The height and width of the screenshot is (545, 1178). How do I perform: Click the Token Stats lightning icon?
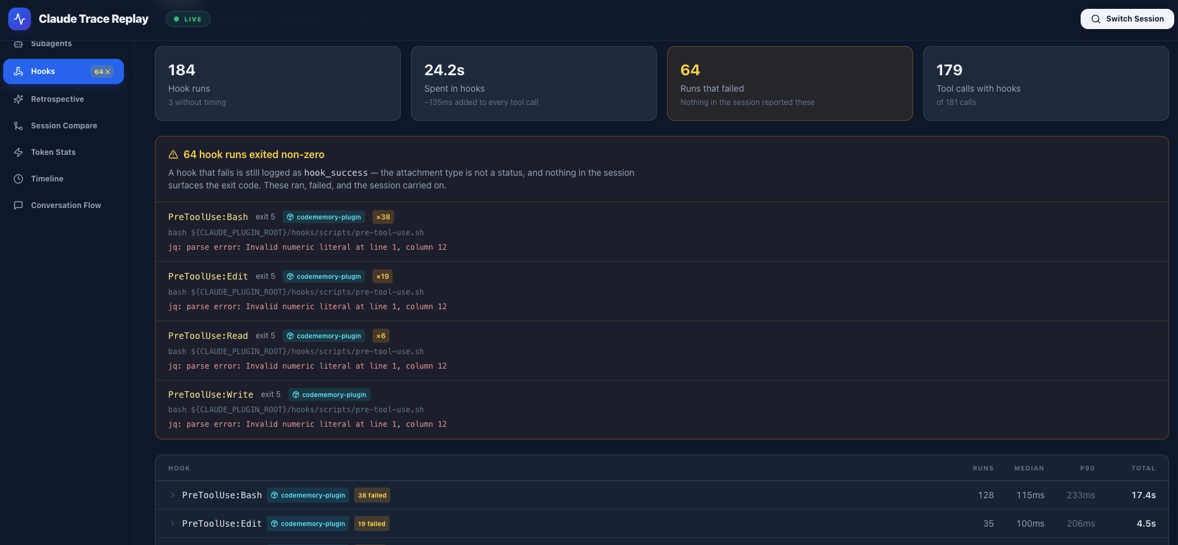point(18,152)
